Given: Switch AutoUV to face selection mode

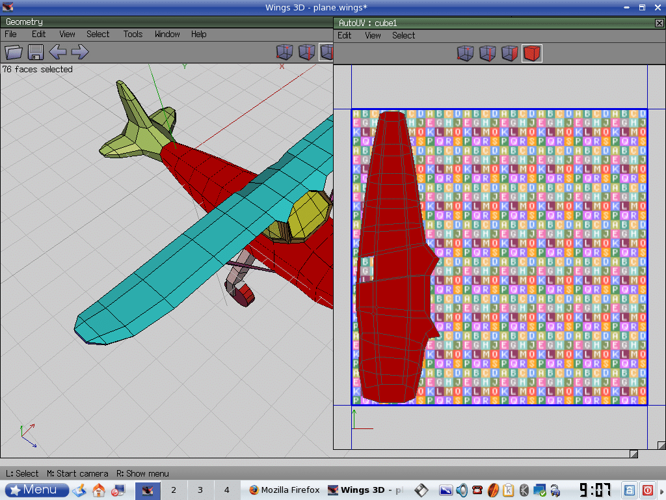Looking at the screenshot, I should tap(509, 53).
